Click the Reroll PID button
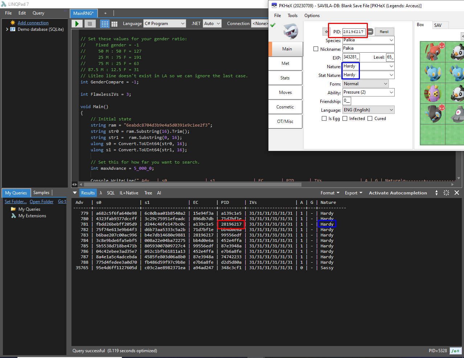This screenshot has height=358, width=464. pyautogui.click(x=384, y=32)
